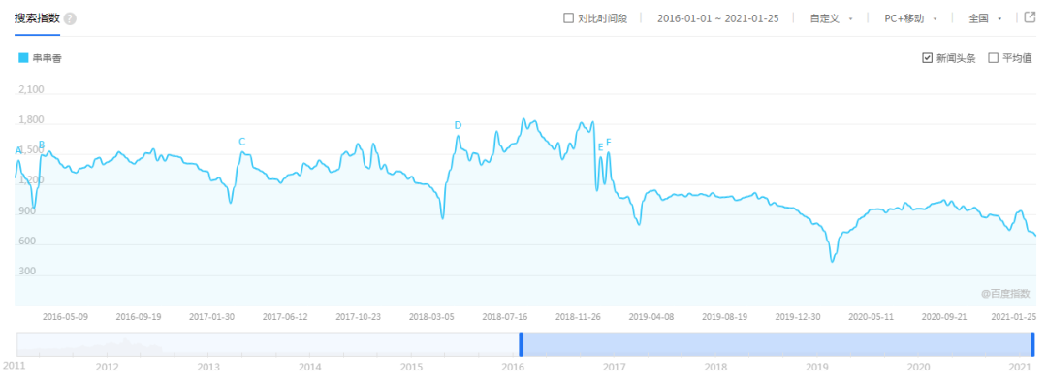Uncheck the 新闻头条 checkbox
The width and height of the screenshot is (1047, 386).
point(927,58)
